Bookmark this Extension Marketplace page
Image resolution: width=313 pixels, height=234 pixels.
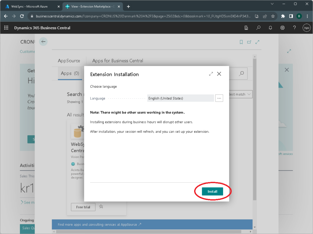point(241,42)
